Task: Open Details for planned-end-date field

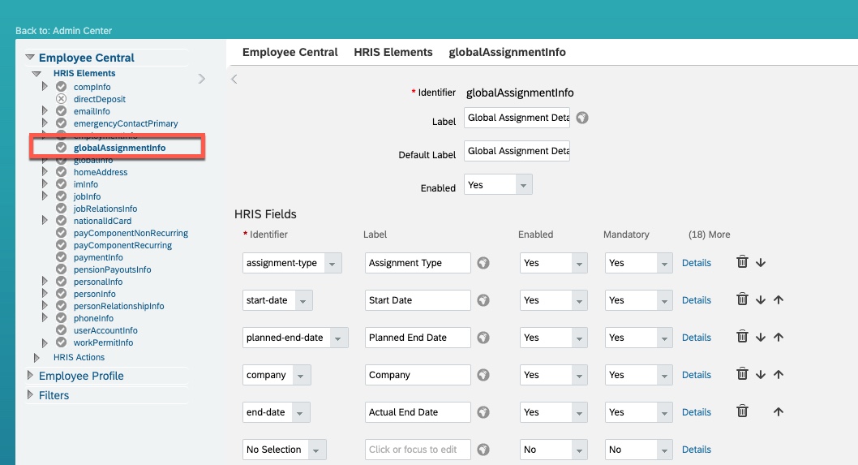Action: [x=696, y=338]
